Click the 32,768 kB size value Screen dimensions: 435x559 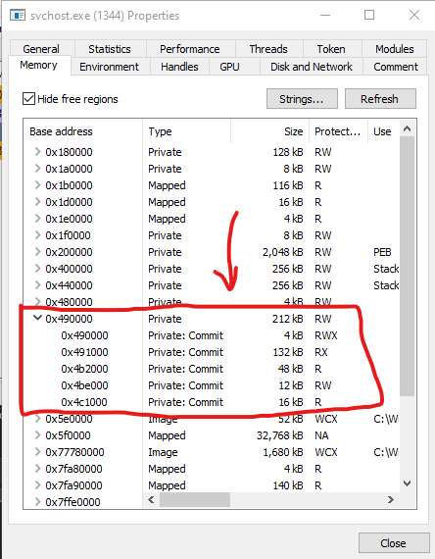pos(279,435)
